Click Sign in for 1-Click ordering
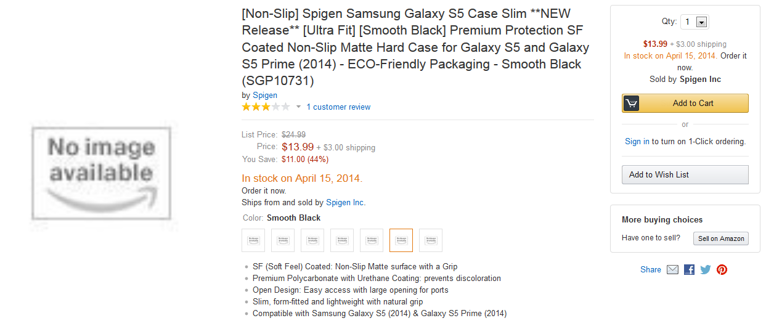The width and height of the screenshot is (766, 326). pos(637,142)
